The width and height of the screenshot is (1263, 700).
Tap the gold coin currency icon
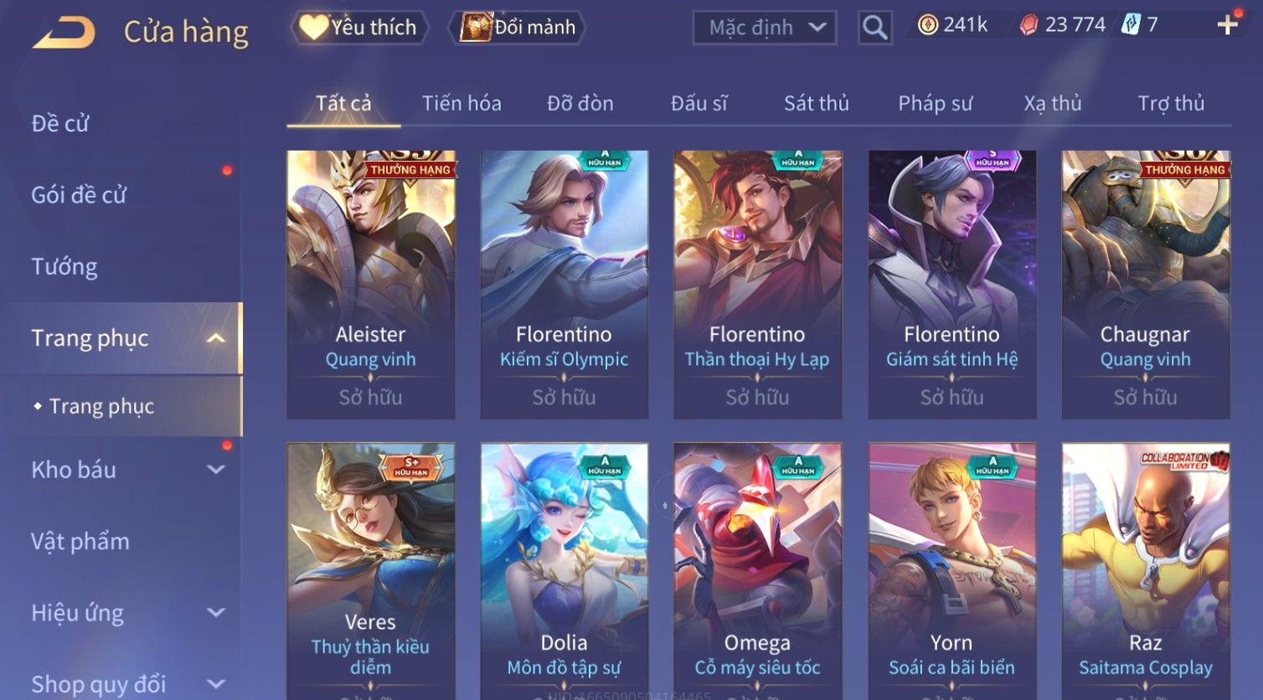[927, 25]
